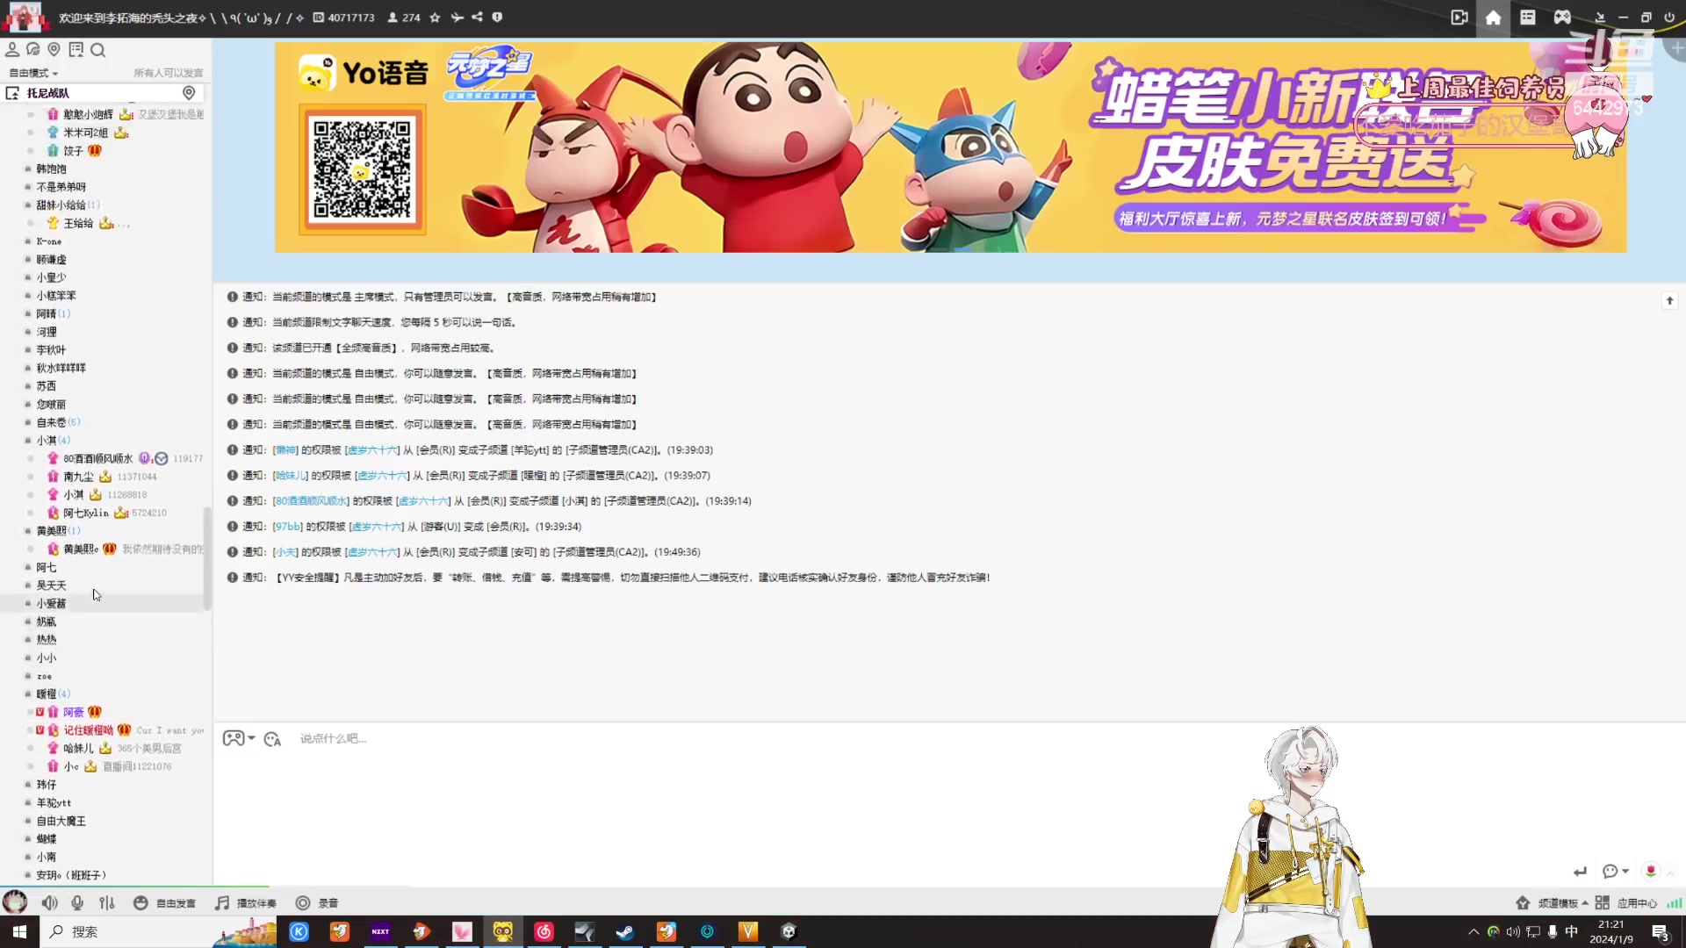This screenshot has height=948, width=1686.
Task: Toggle 自由发言 free speech mode
Action: tap(165, 903)
